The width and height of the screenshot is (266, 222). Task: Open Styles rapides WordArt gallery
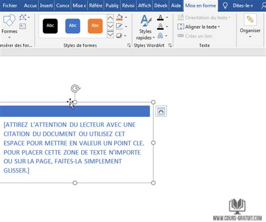(145, 27)
